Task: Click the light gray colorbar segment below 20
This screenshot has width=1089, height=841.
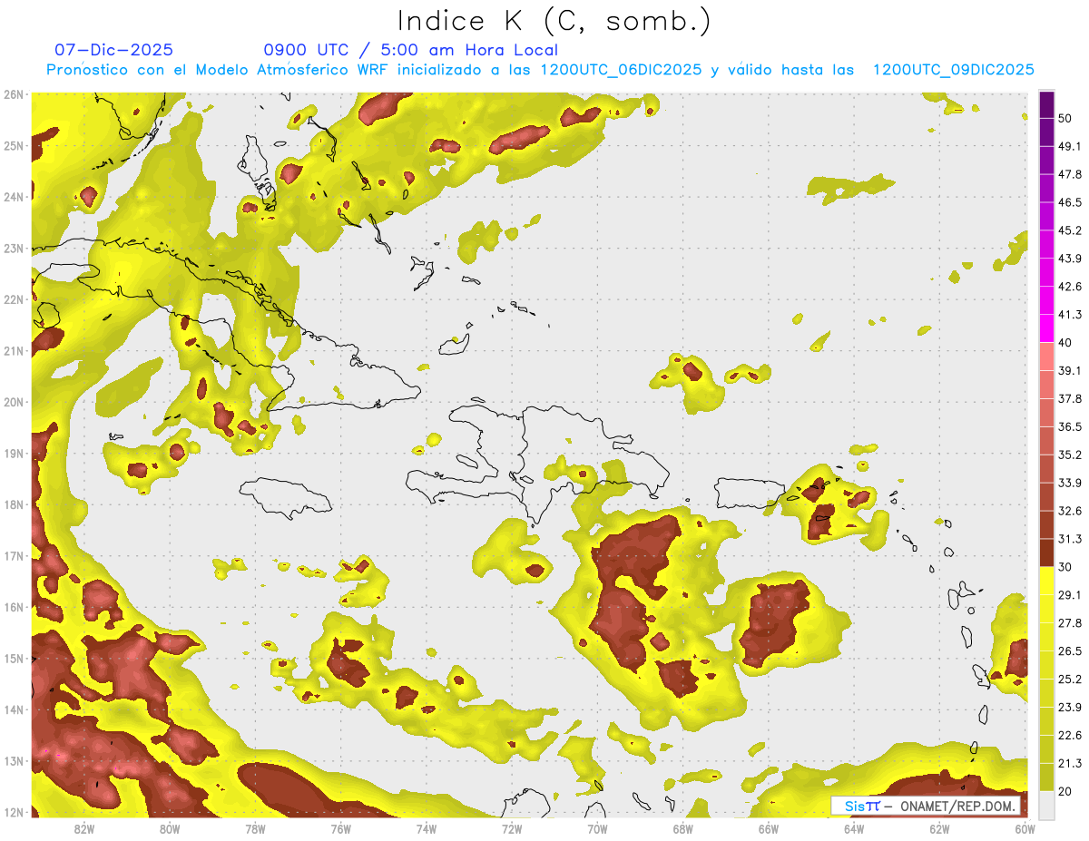Action: click(1046, 804)
